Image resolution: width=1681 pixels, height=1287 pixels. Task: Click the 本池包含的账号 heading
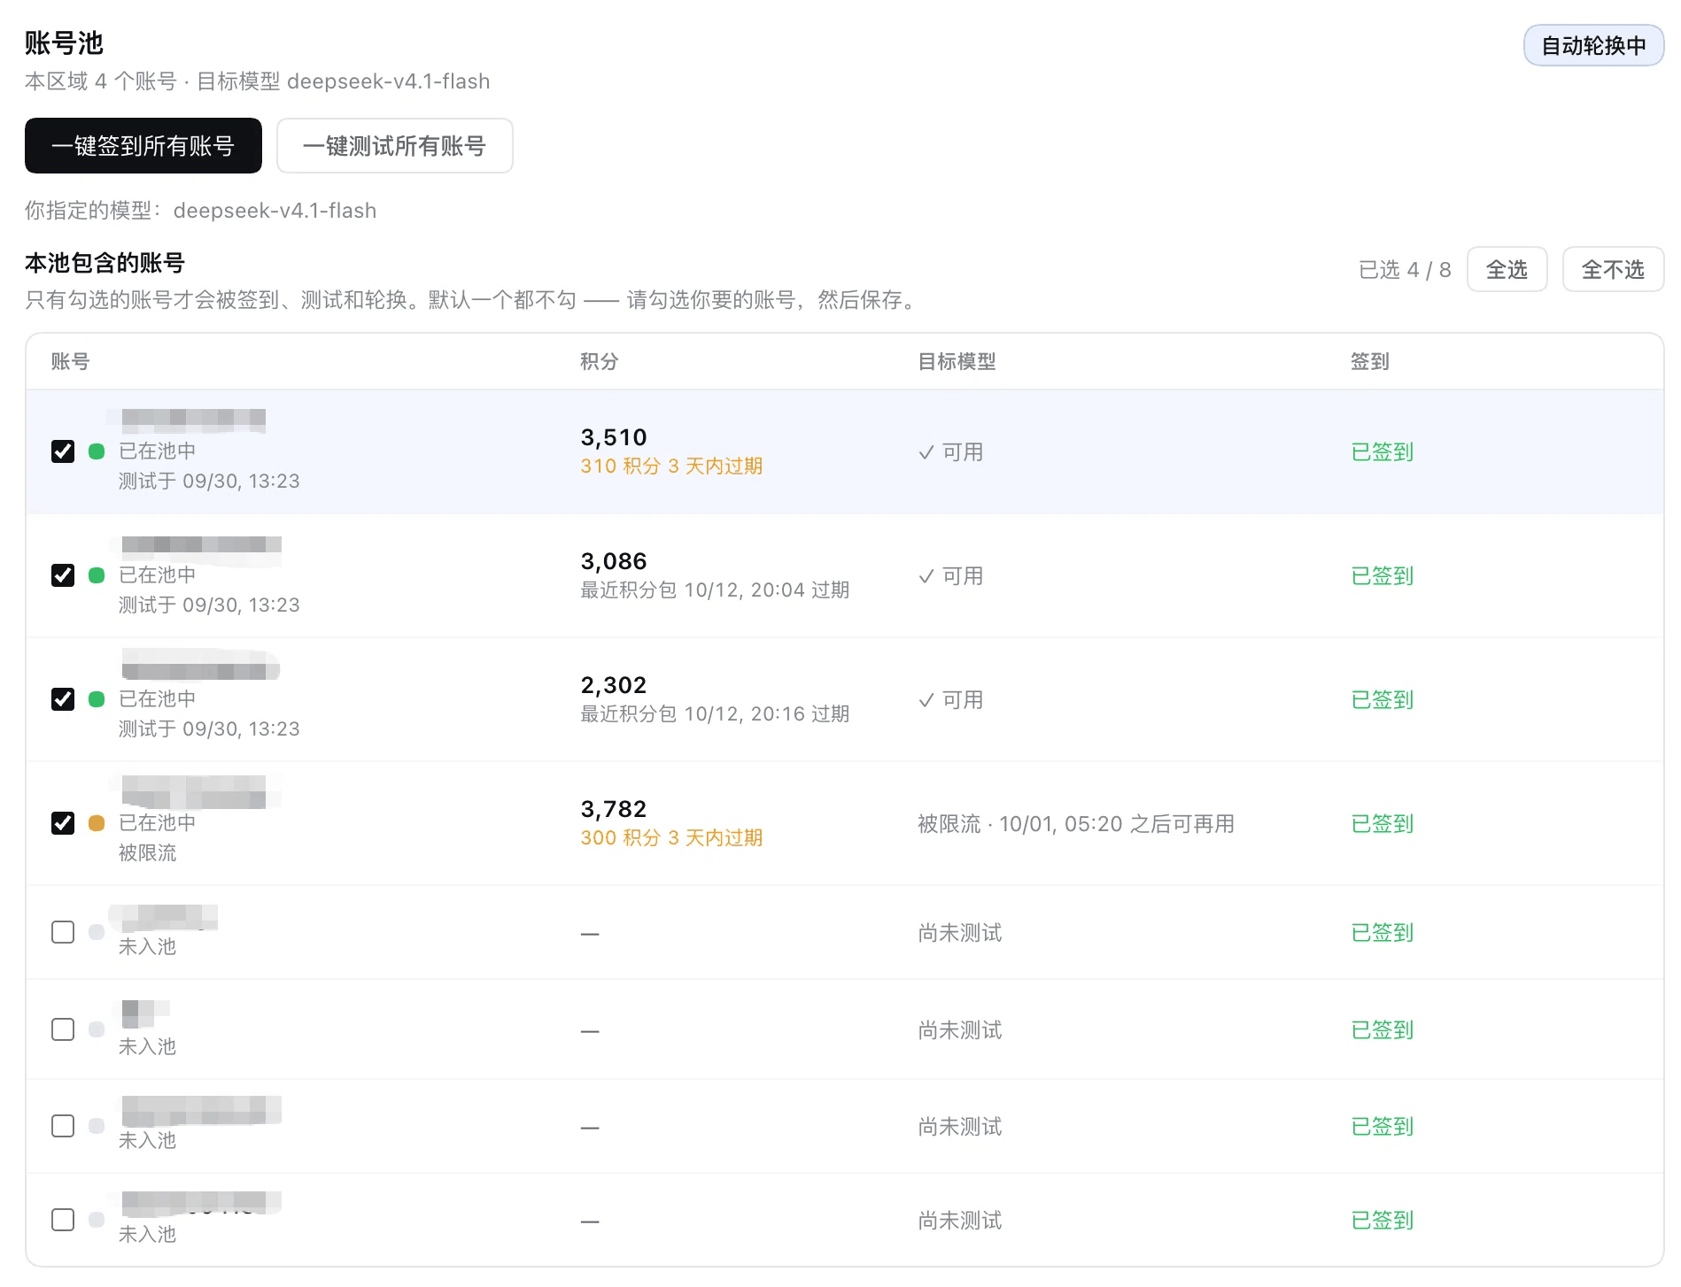coord(105,263)
